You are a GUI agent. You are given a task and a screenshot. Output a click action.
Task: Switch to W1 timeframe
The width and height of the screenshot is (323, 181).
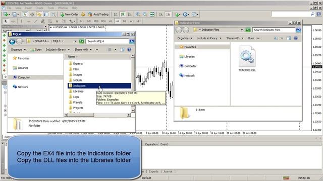[x=131, y=21]
